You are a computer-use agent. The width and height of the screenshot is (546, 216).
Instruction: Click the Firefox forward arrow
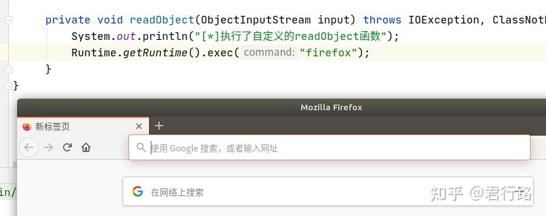tap(48, 147)
